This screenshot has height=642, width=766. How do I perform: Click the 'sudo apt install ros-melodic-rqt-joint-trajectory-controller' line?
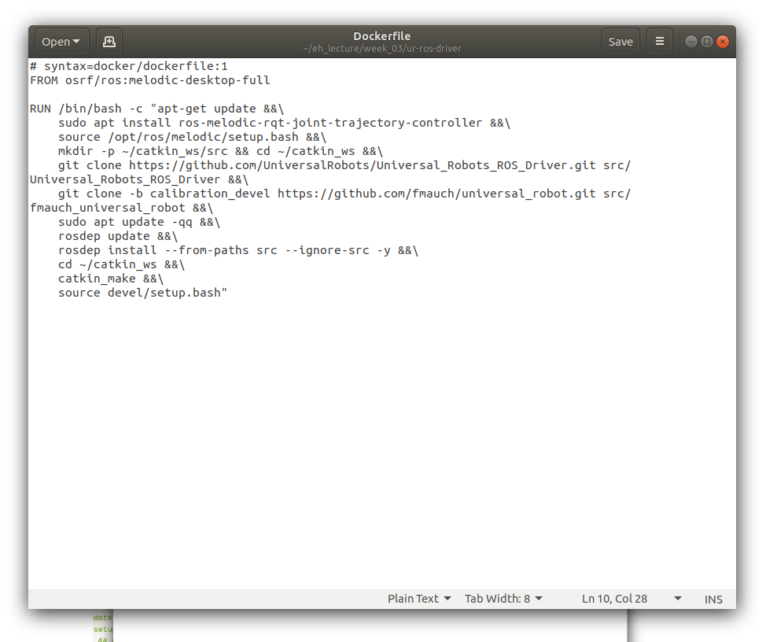[285, 123]
